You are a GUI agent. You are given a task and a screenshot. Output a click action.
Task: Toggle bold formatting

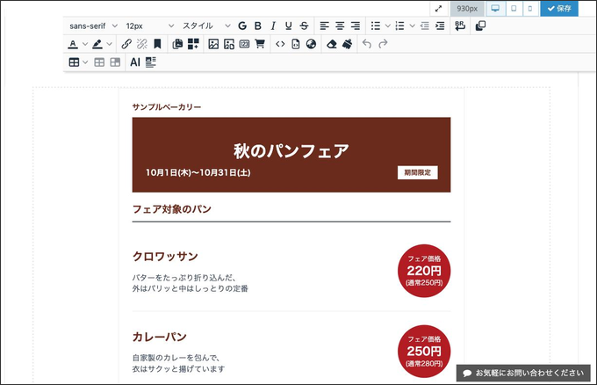pos(258,25)
